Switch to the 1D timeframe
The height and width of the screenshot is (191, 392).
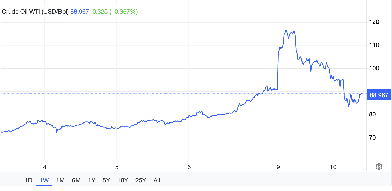28,180
